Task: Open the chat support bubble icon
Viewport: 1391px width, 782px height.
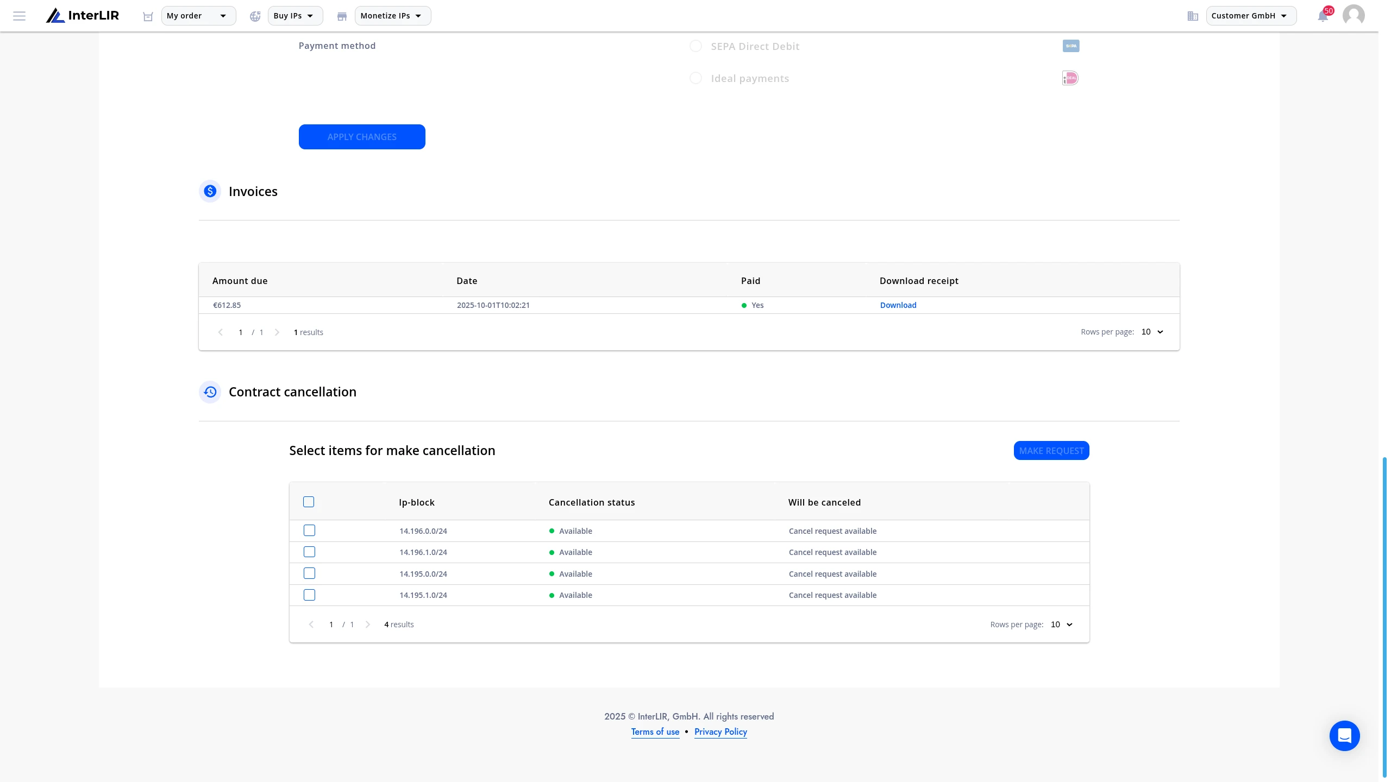Action: (1344, 735)
